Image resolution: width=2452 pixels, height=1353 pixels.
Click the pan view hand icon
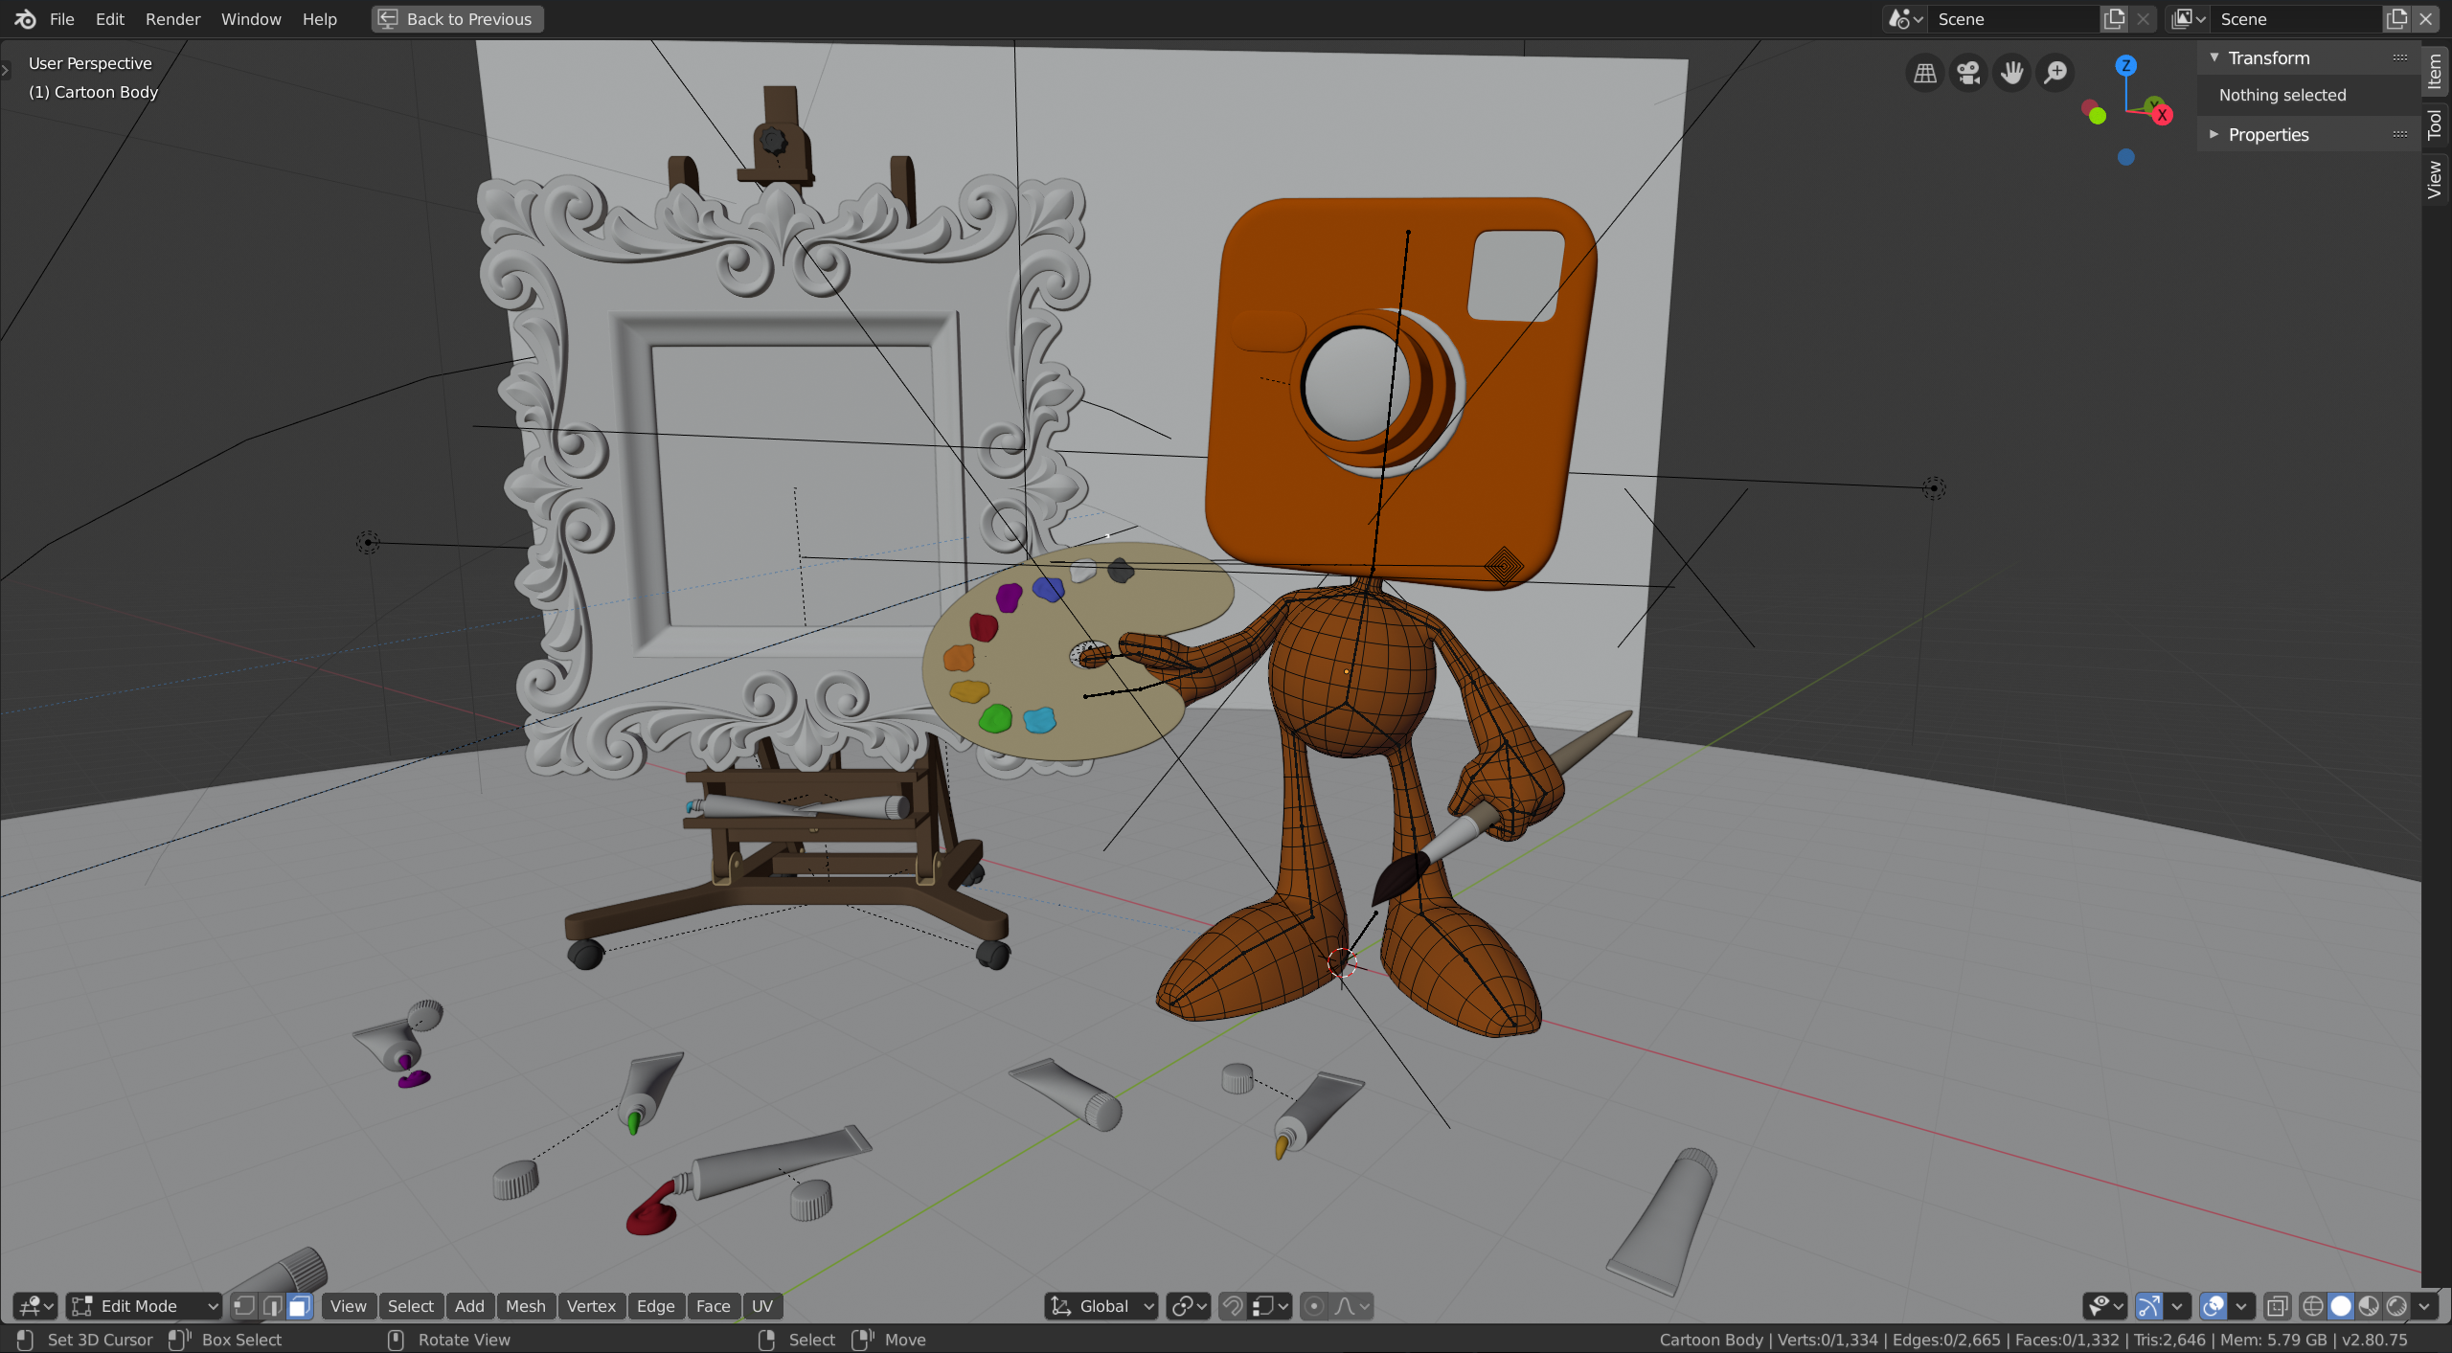point(2011,73)
